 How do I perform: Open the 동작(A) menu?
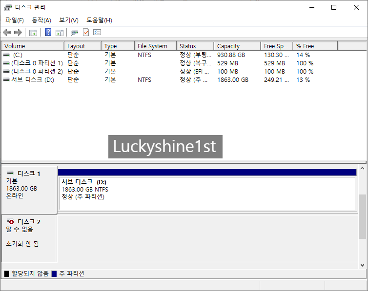click(41, 20)
